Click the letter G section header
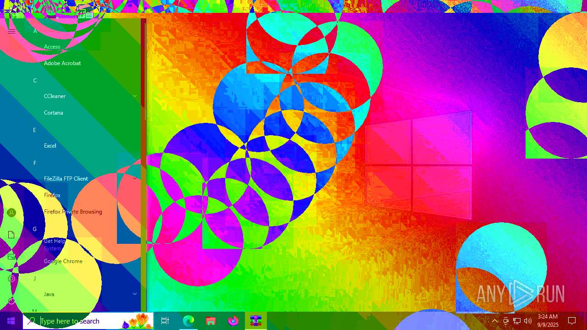 pos(34,229)
